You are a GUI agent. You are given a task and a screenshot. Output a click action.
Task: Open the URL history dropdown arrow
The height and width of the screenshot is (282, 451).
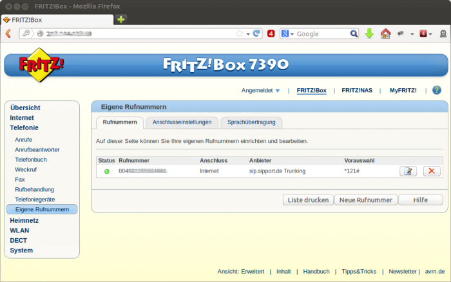point(247,33)
